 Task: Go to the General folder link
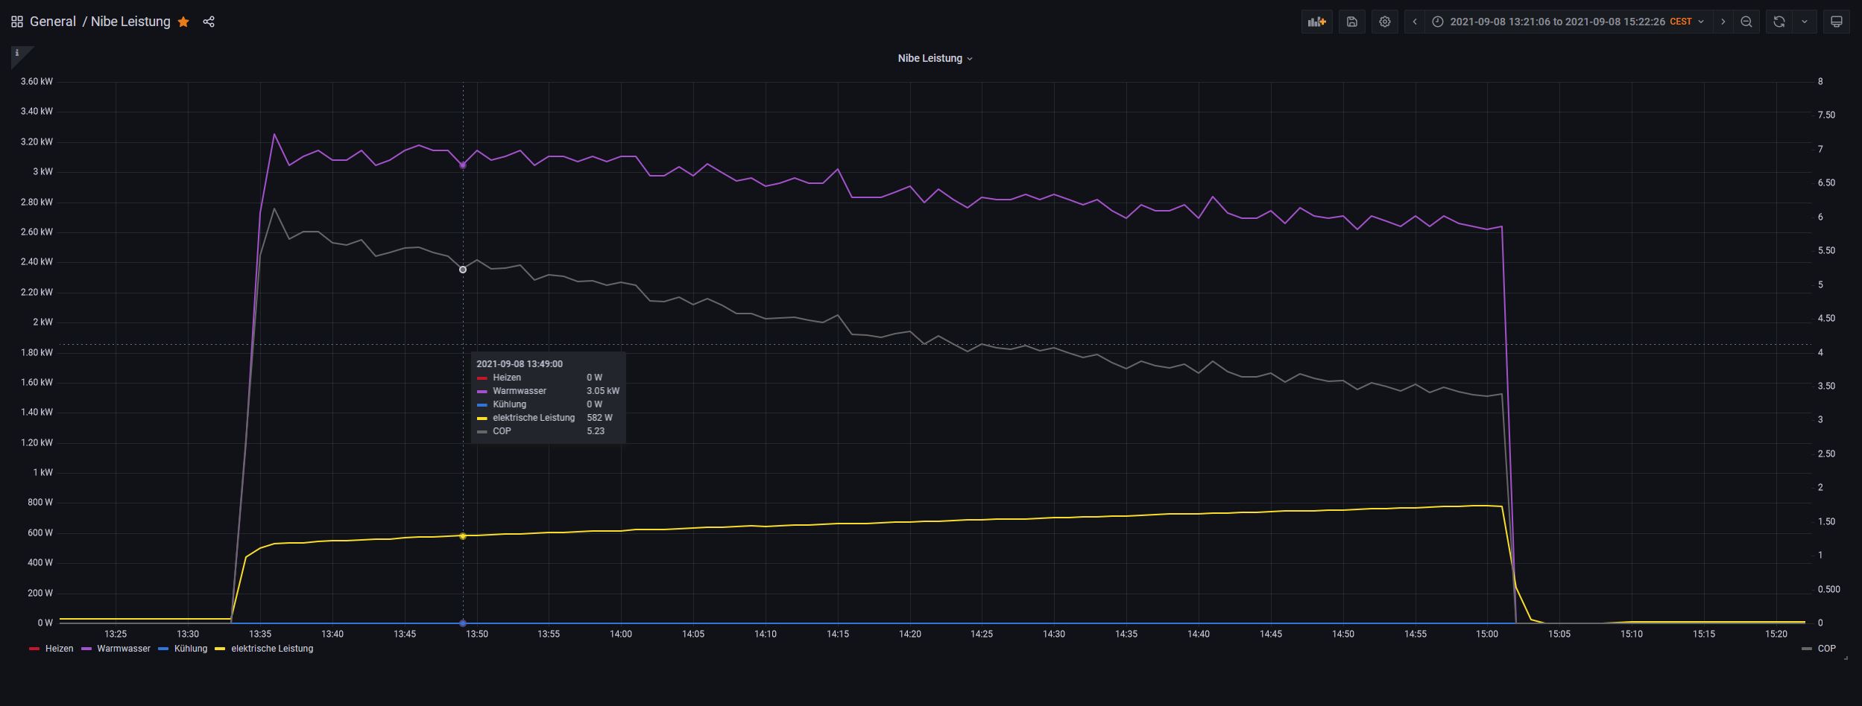tap(53, 22)
